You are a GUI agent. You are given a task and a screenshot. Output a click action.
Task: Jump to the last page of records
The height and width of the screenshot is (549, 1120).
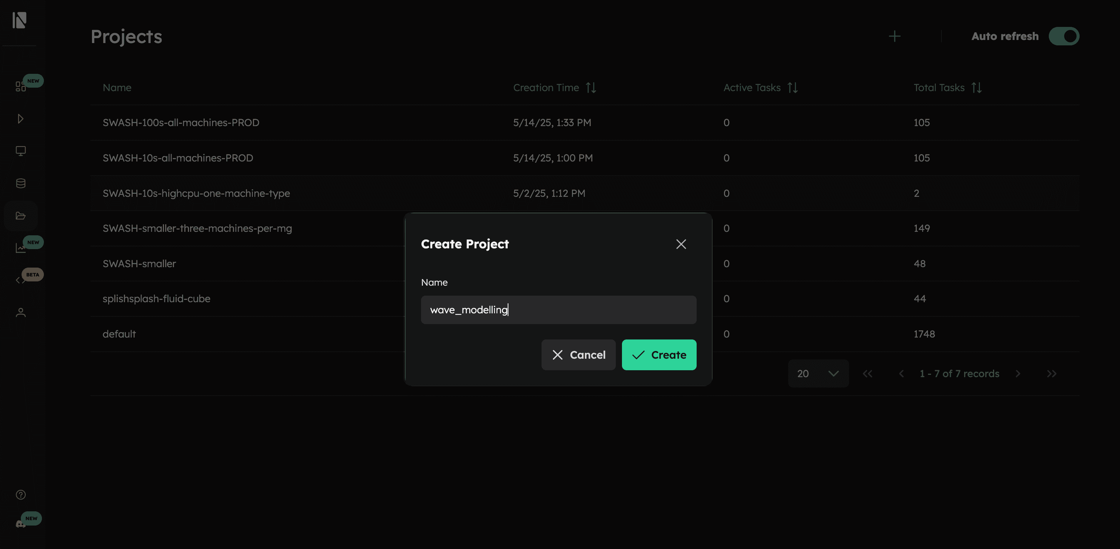click(x=1052, y=373)
